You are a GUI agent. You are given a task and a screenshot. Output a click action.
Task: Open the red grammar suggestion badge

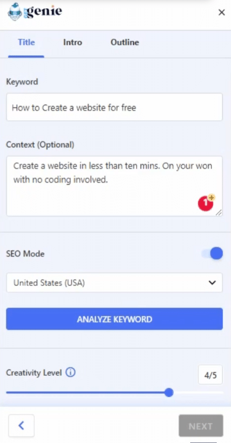(206, 203)
